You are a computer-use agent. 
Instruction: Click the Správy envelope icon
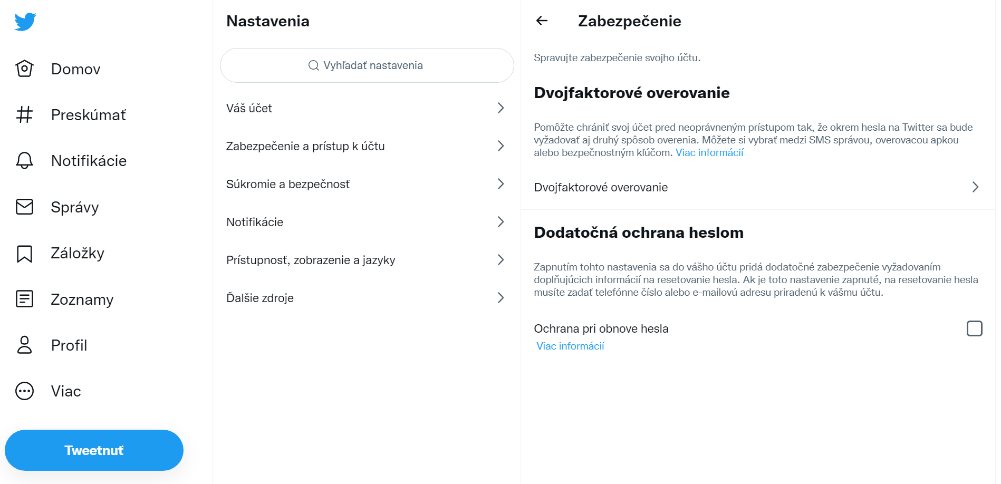24,207
